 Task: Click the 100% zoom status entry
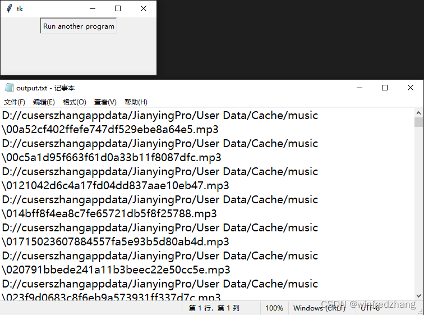(274, 308)
